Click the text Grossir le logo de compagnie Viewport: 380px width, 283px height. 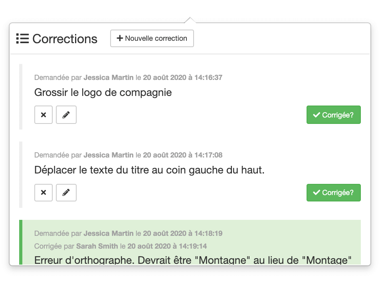click(x=103, y=92)
